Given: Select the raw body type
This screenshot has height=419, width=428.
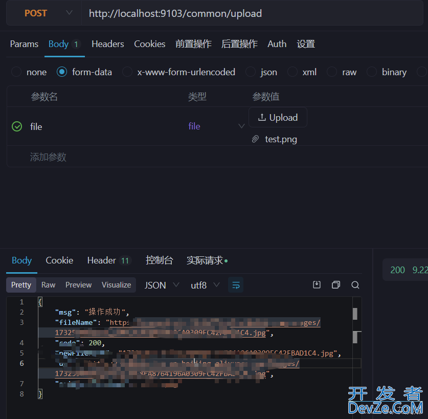Looking at the screenshot, I should point(342,72).
